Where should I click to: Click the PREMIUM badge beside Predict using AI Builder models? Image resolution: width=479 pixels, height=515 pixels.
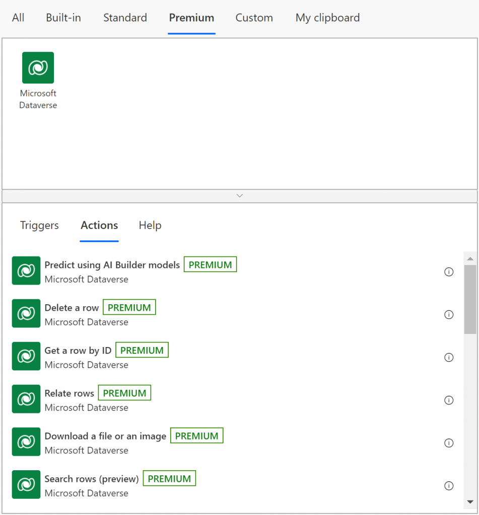tap(210, 265)
